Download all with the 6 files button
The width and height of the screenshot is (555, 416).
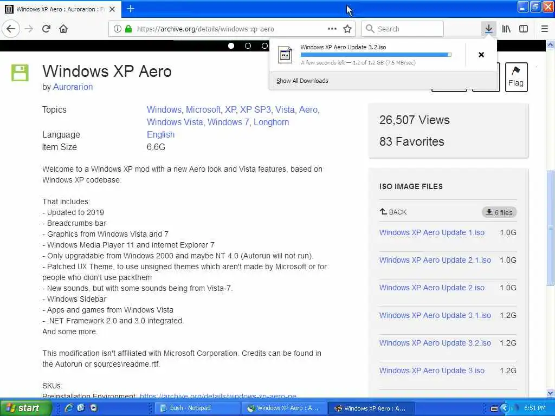(x=499, y=212)
